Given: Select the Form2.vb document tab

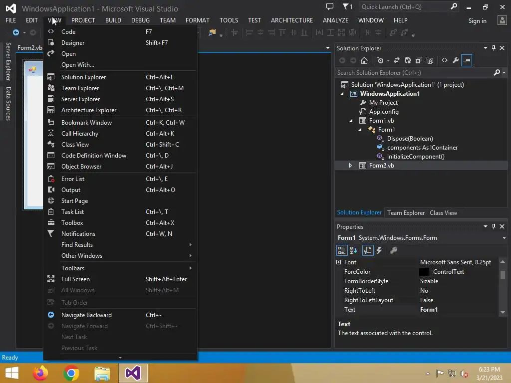Looking at the screenshot, I should (x=29, y=48).
